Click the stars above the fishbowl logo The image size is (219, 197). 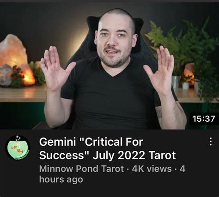[x=18, y=138]
